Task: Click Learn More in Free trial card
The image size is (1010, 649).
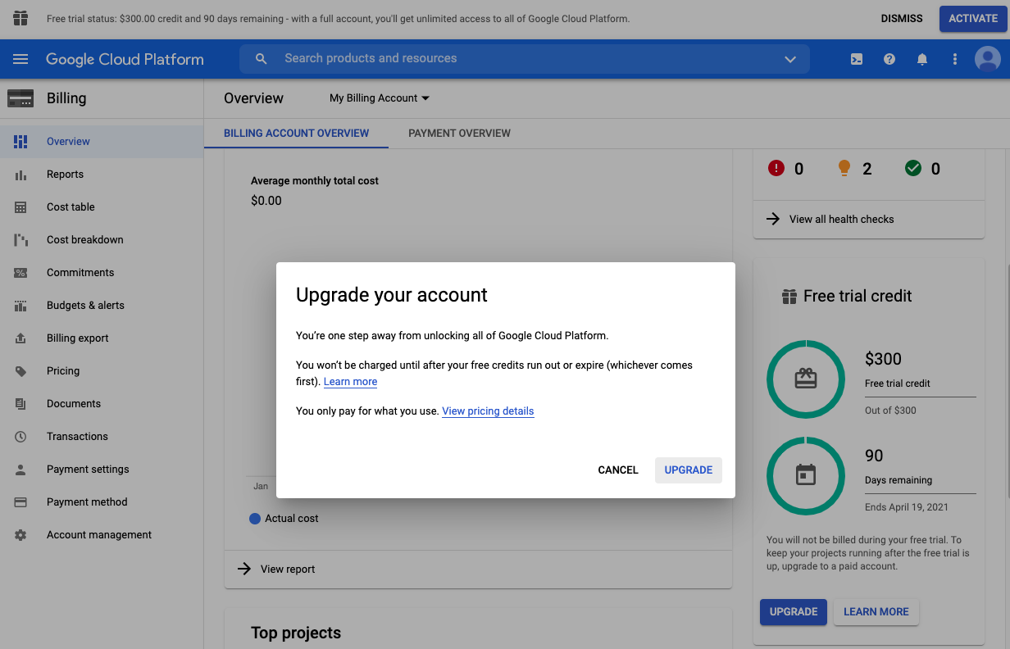Action: (876, 612)
